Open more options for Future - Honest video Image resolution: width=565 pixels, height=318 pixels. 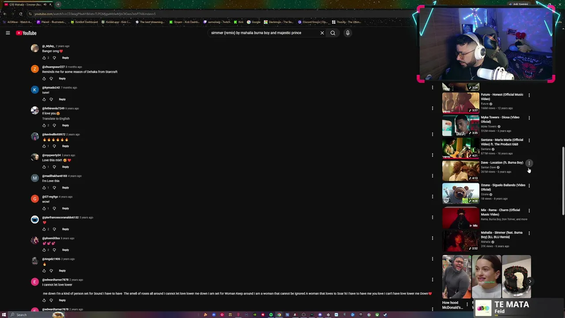(x=529, y=95)
